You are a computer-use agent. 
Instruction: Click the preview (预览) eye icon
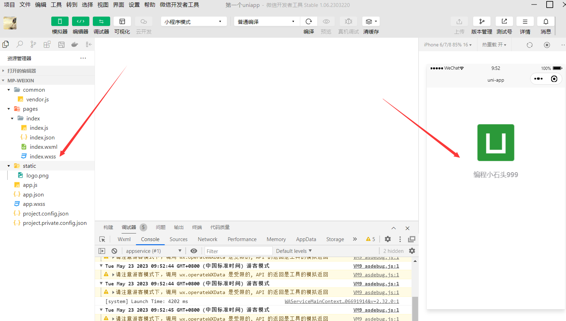(326, 21)
